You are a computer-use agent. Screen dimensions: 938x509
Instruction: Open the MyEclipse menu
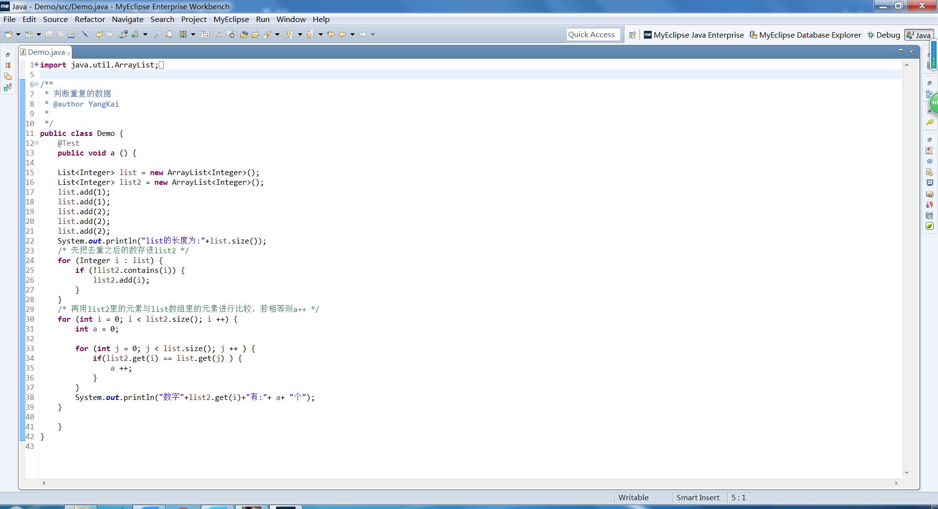click(x=231, y=19)
